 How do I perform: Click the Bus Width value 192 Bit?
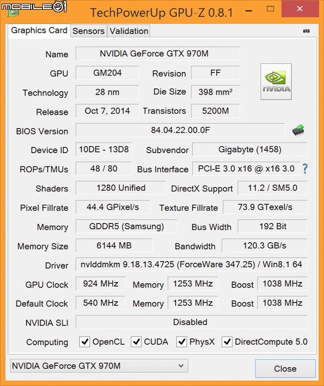[x=273, y=226]
